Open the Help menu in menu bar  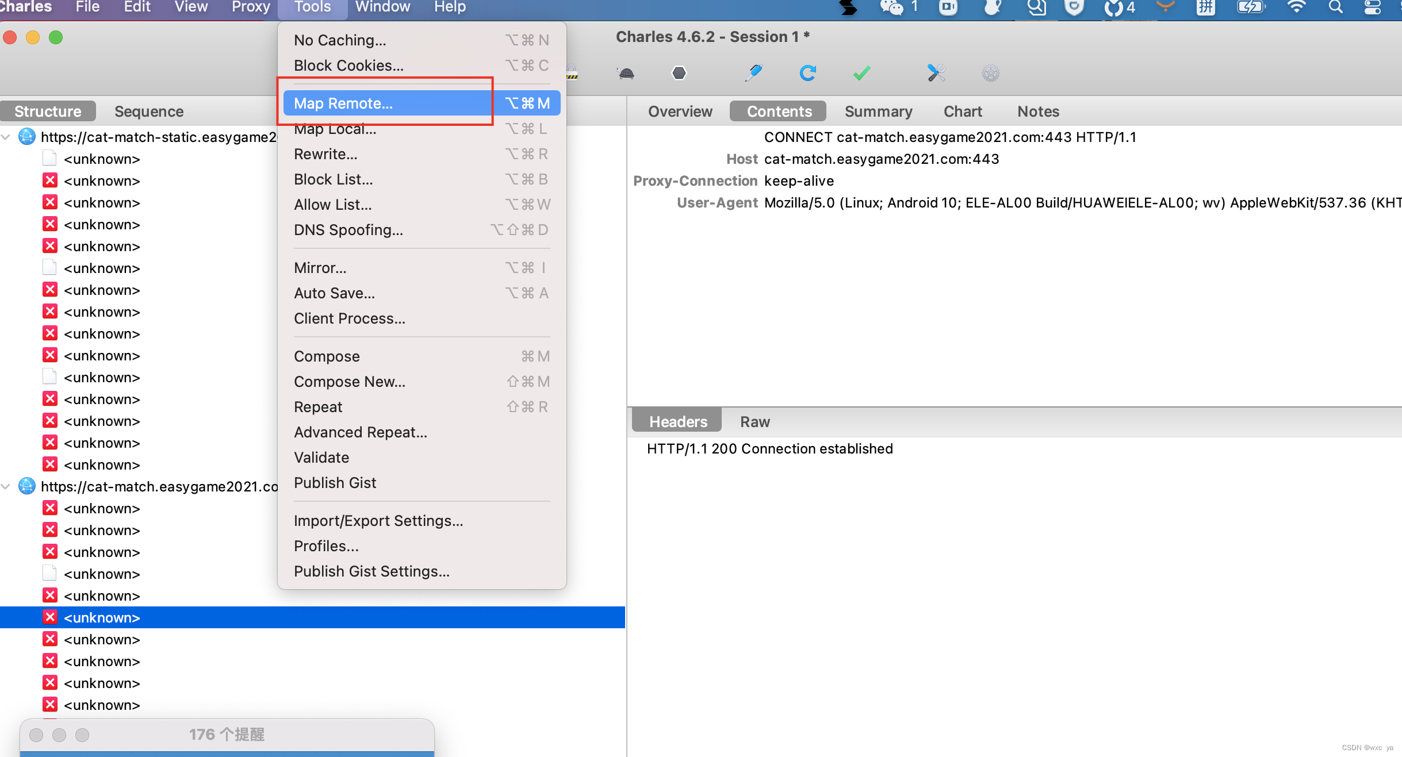[450, 7]
